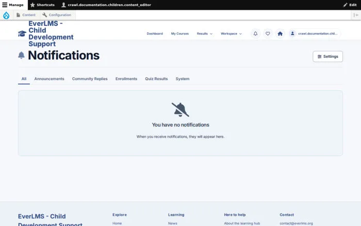
Task: Open the Manage hamburger menu
Action: (13, 5)
